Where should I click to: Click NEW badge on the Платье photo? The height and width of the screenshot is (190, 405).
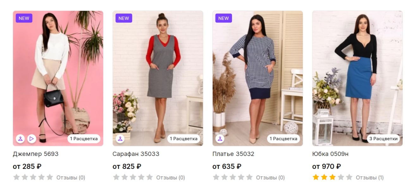pos(224,18)
